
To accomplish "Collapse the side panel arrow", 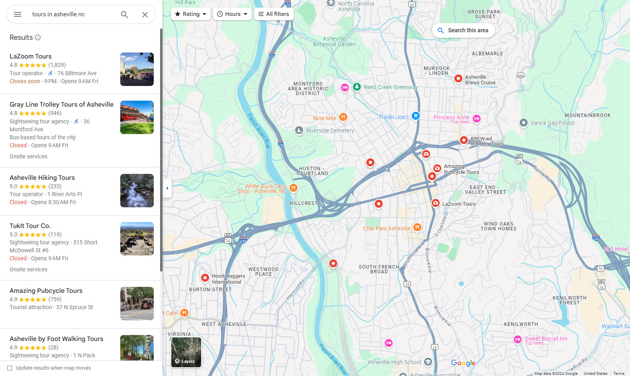I will tap(167, 188).
